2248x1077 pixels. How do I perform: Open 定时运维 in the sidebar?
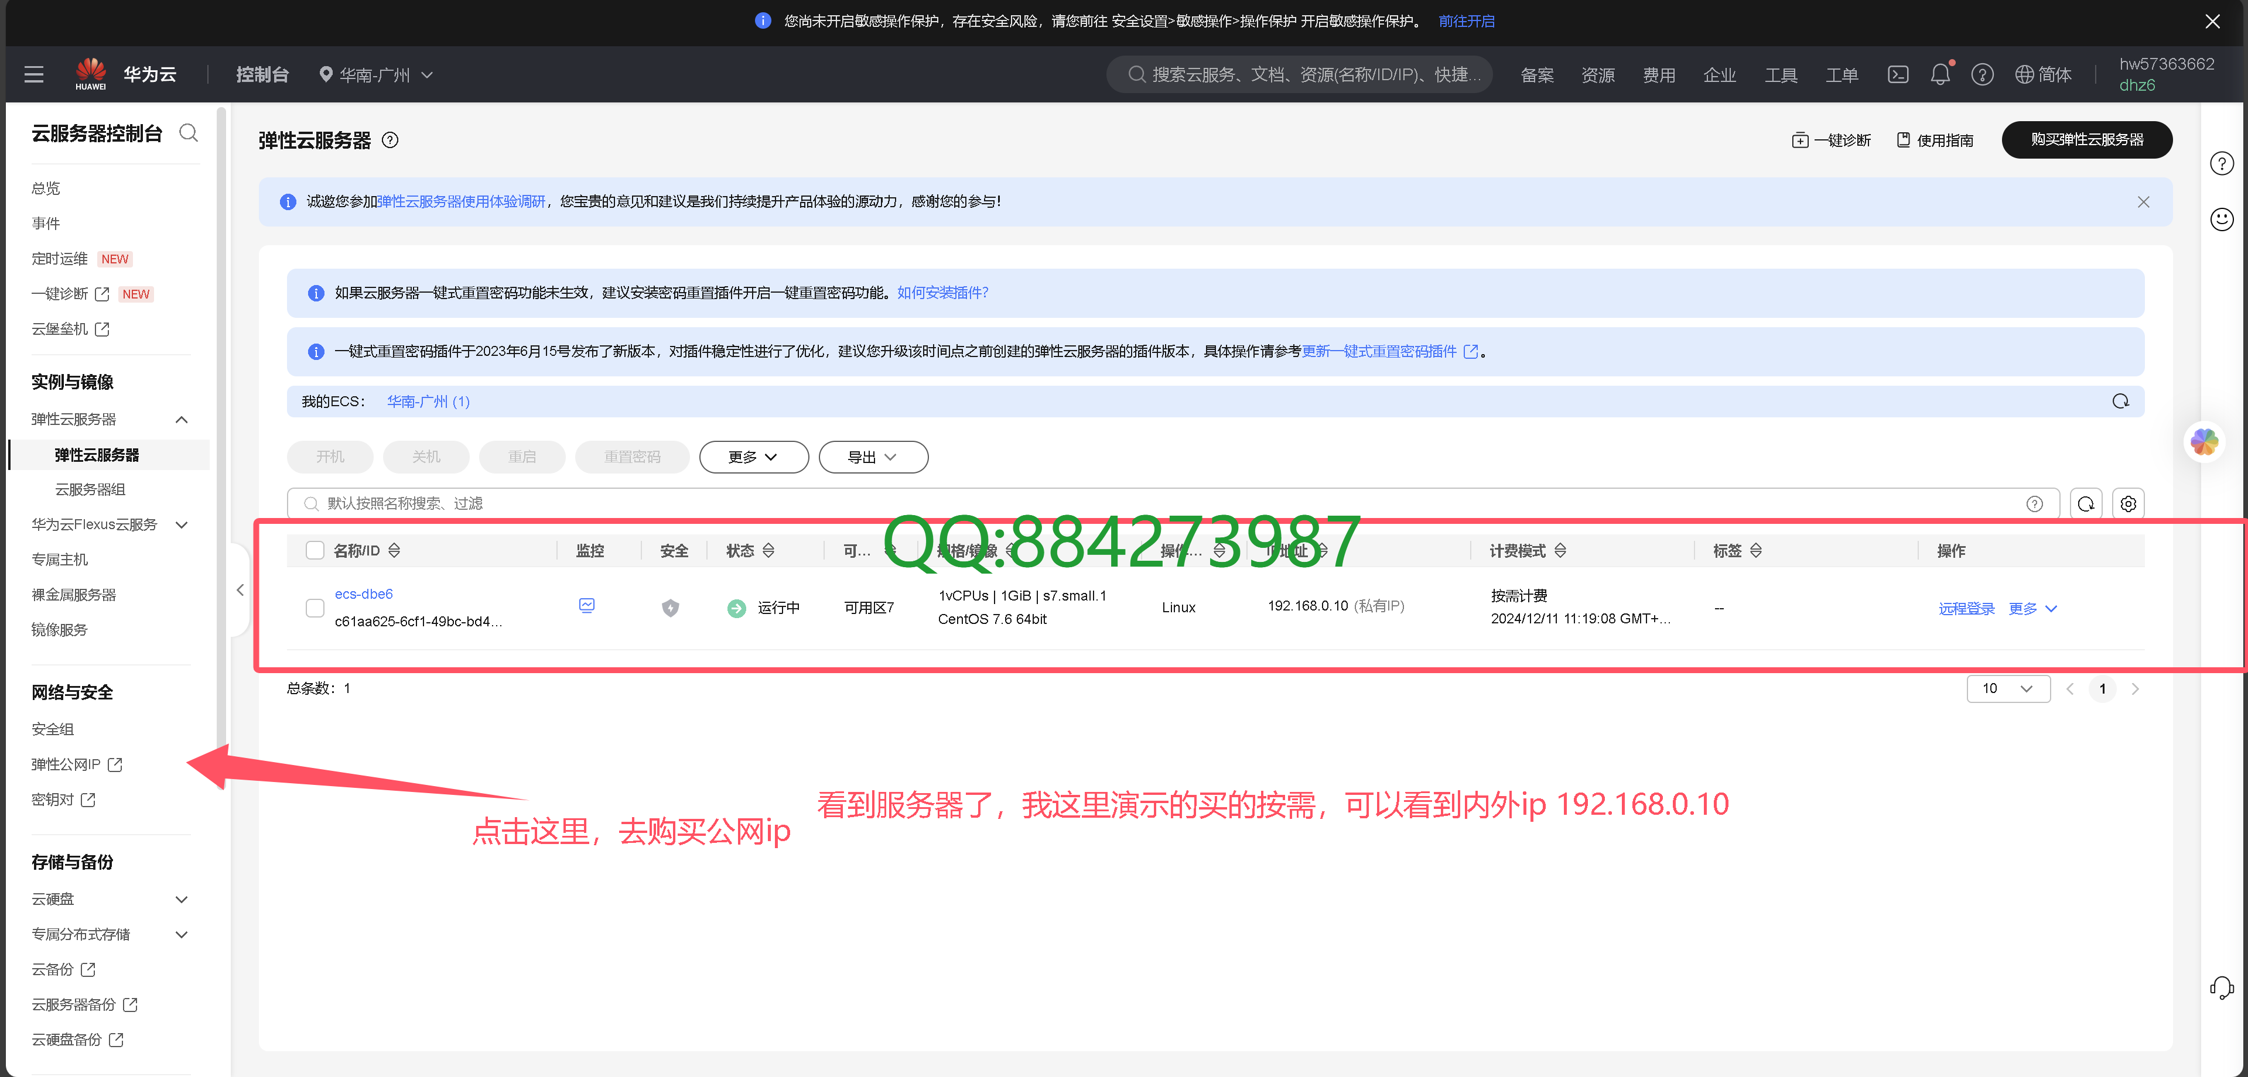tap(59, 259)
